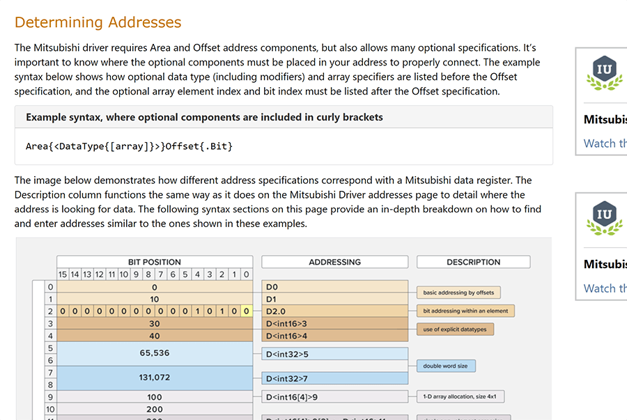Image resolution: width=627 pixels, height=420 pixels.
Task: Click the register value '200' in row 10
Action: 155,410
